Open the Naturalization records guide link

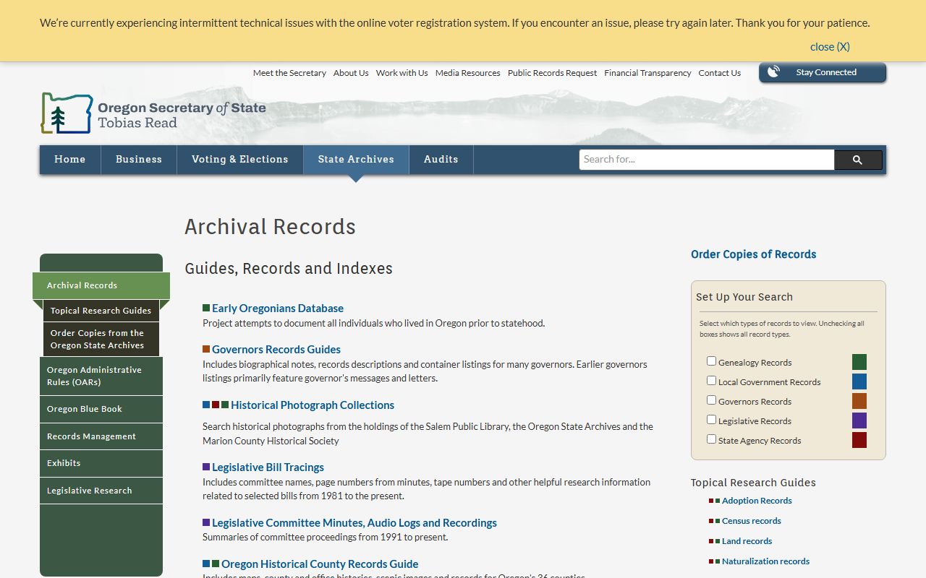click(x=765, y=561)
